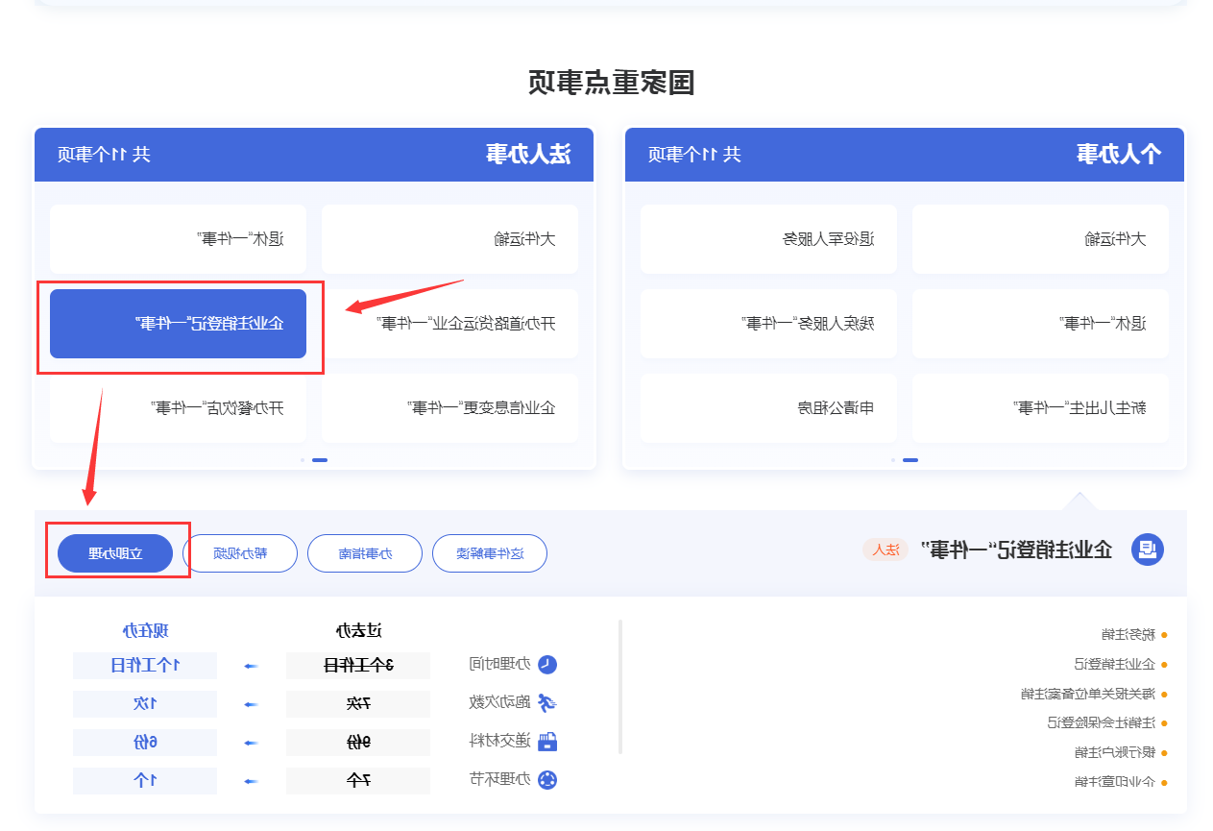Click the 税务注销 list item
The width and height of the screenshot is (1213, 831).
point(1128,635)
